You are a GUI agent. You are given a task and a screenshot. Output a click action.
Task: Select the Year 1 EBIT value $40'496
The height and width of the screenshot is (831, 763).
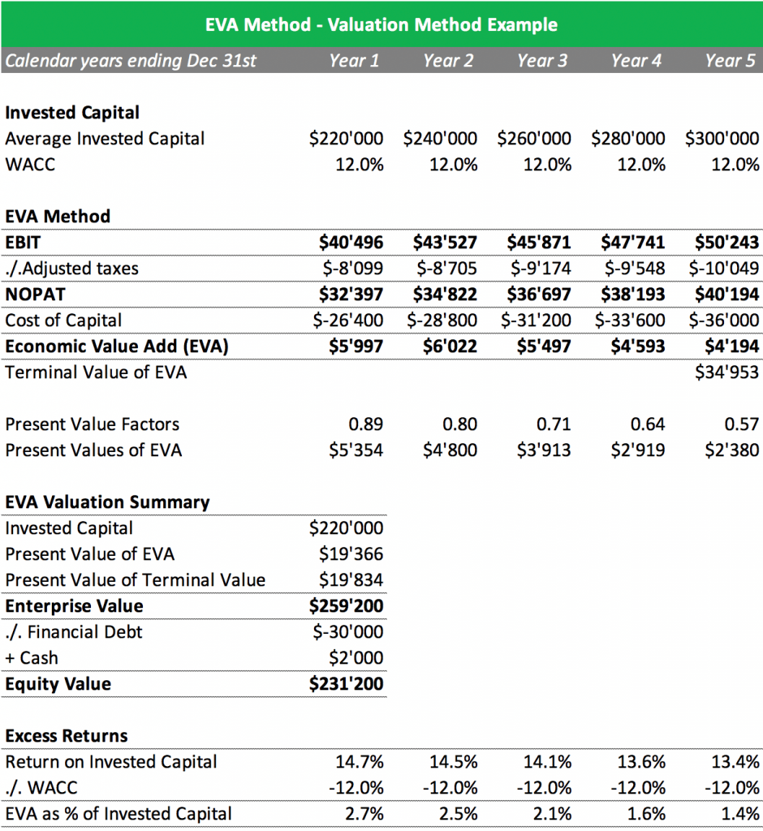click(x=351, y=242)
